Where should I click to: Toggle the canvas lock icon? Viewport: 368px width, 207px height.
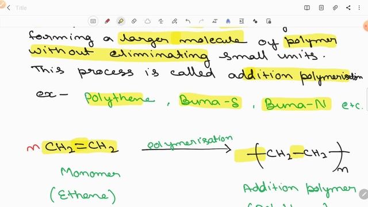pos(269,21)
